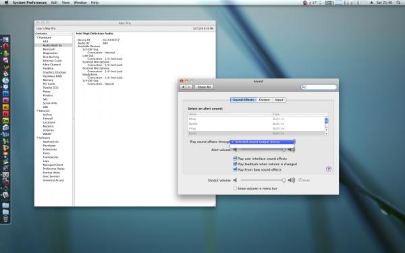
Task: Select PCI Cards in Contents list
Action: point(49,84)
